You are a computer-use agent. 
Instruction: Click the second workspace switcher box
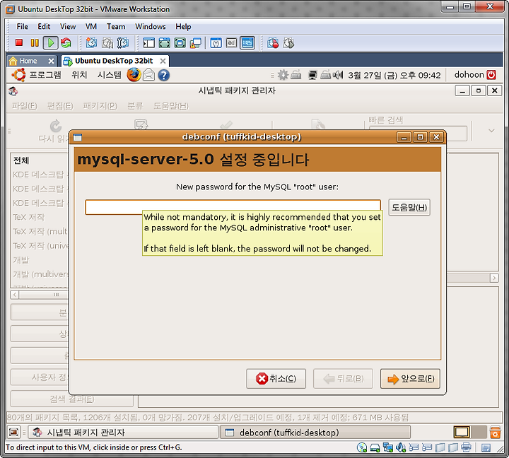tap(478, 433)
